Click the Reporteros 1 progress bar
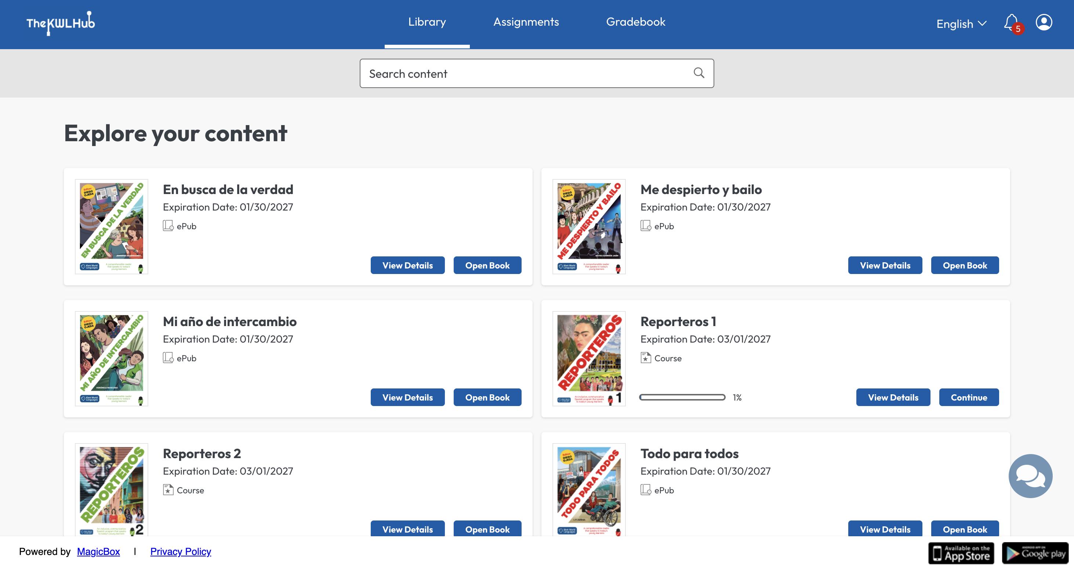The width and height of the screenshot is (1074, 570). [x=682, y=398]
